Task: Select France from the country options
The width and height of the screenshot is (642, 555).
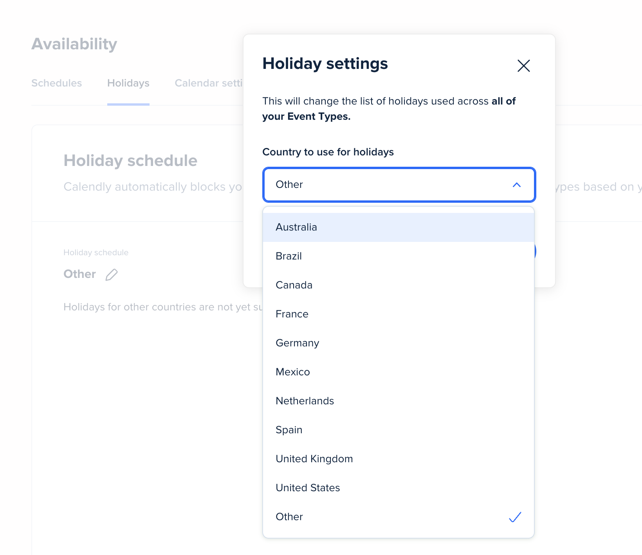Action: point(292,314)
